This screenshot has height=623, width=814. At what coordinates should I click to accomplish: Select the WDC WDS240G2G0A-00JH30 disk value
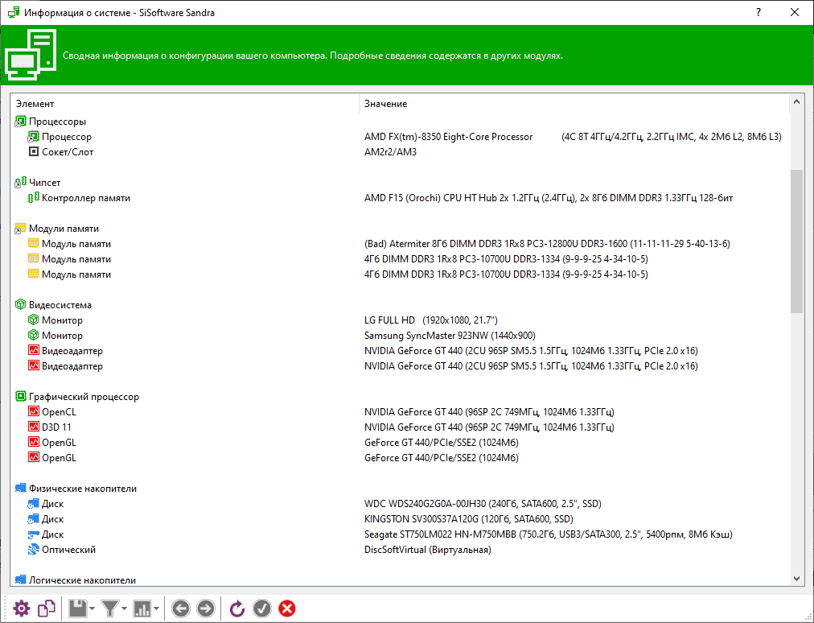483,504
